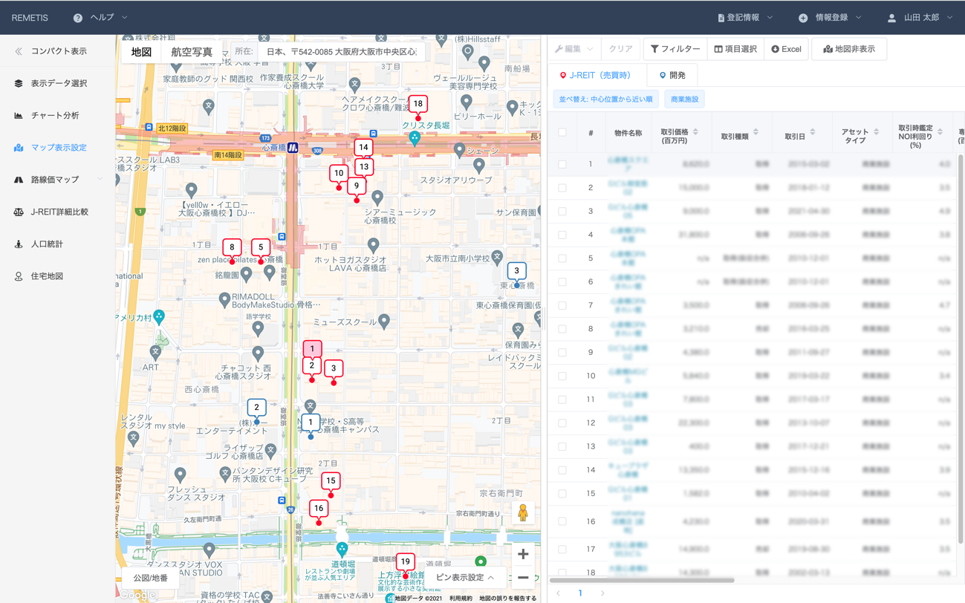Select red map pin number 15
The height and width of the screenshot is (603, 965).
tap(331, 481)
